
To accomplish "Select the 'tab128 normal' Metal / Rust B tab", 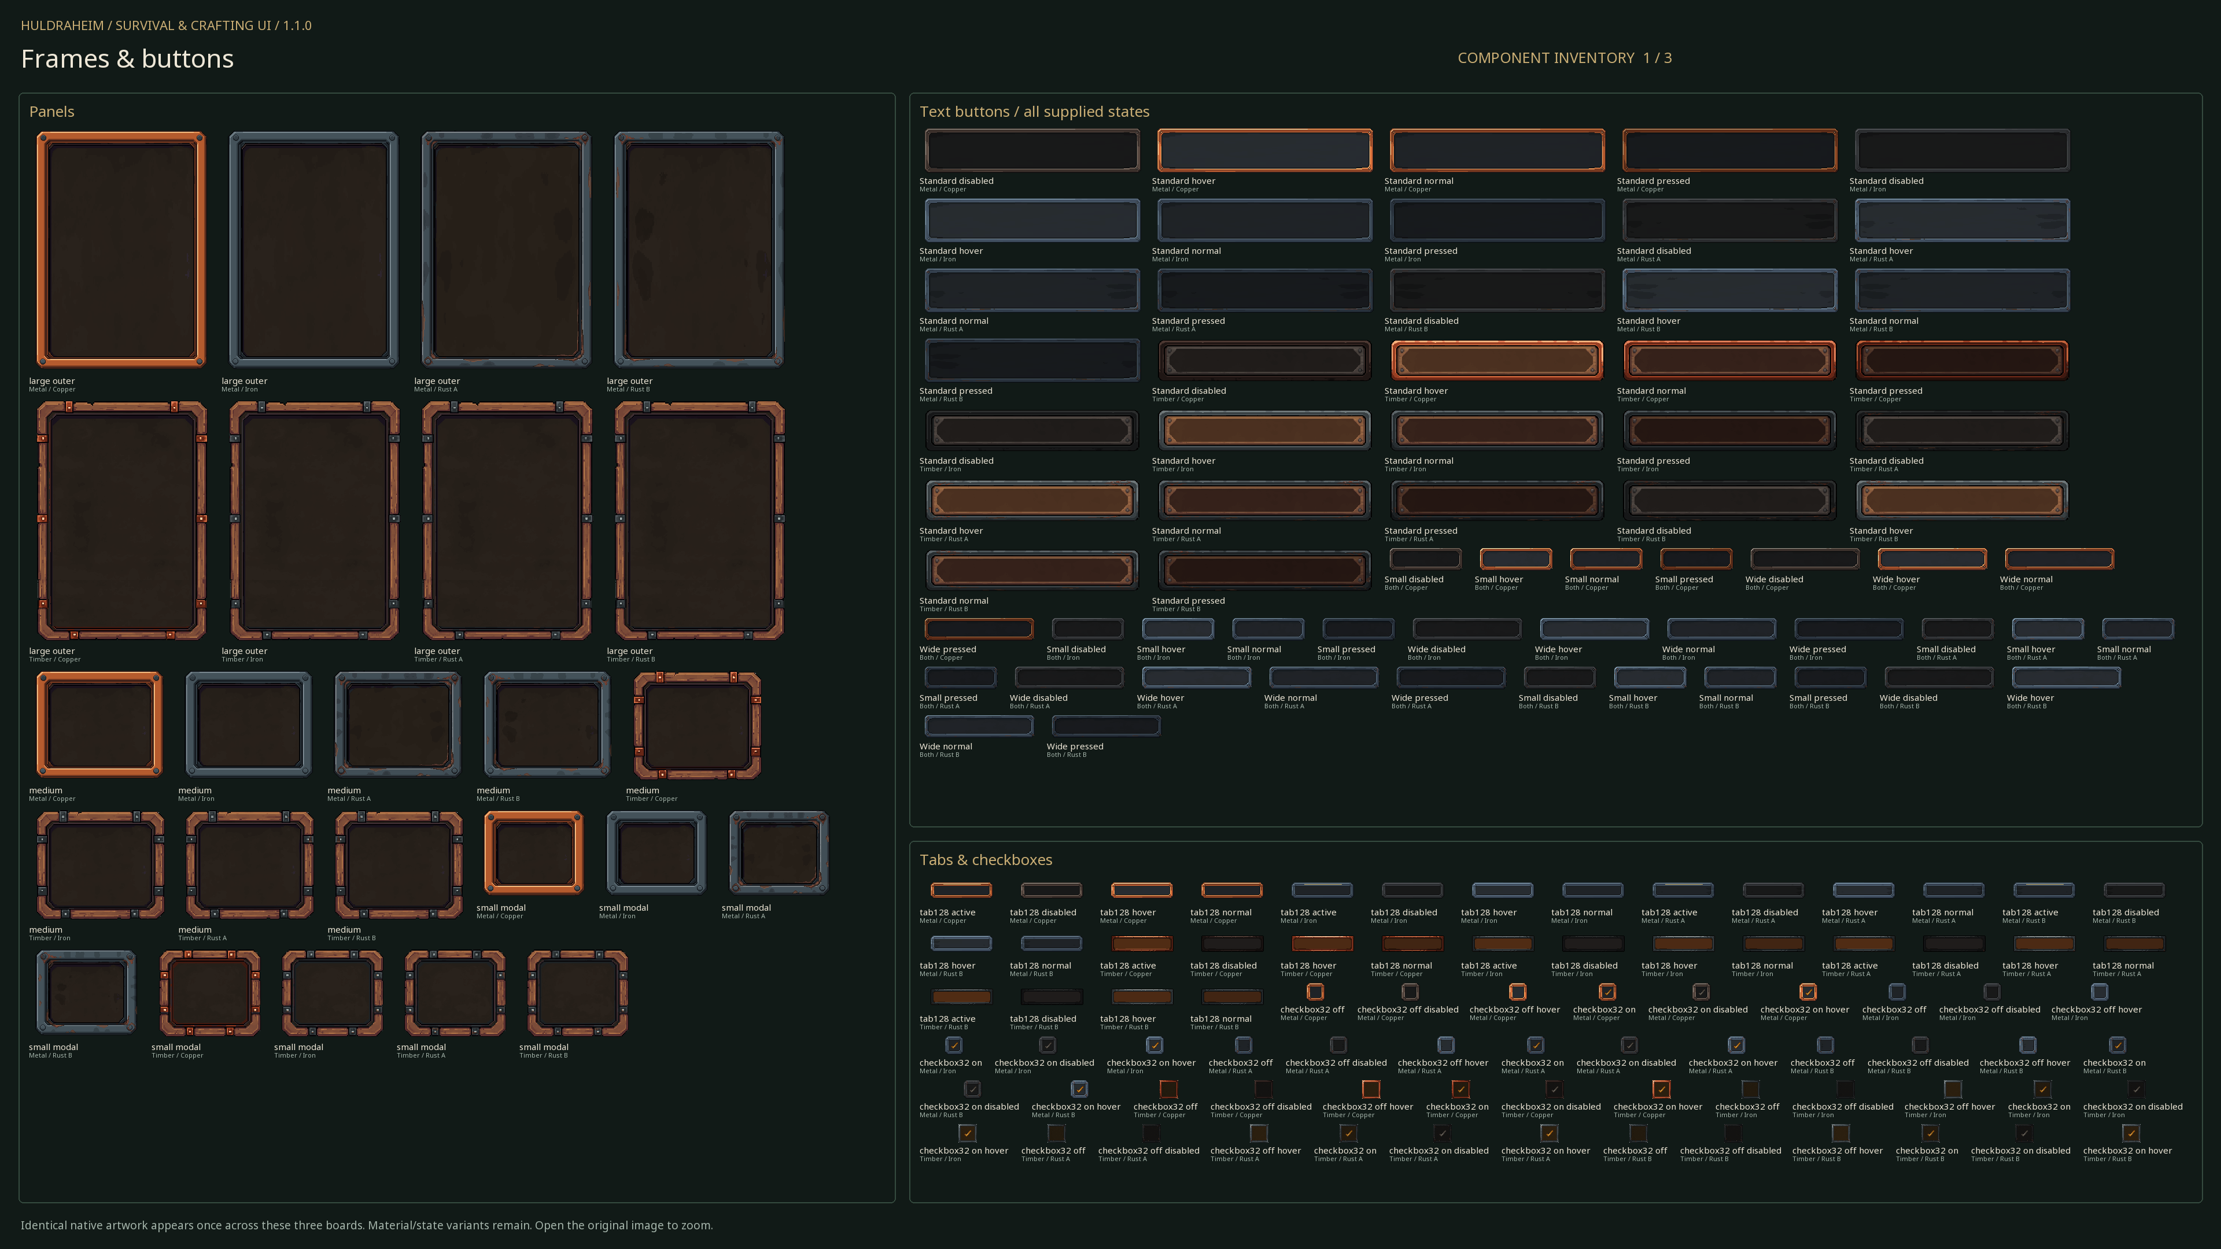I will tap(1051, 944).
